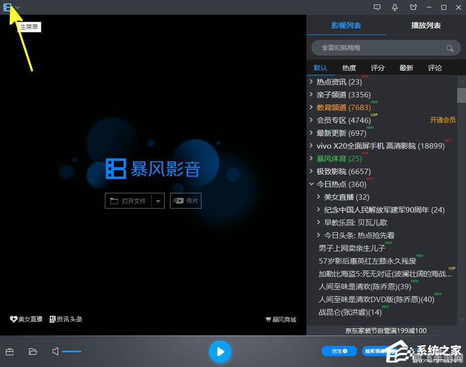
Task: Pin the player window on top
Action: 395,7
